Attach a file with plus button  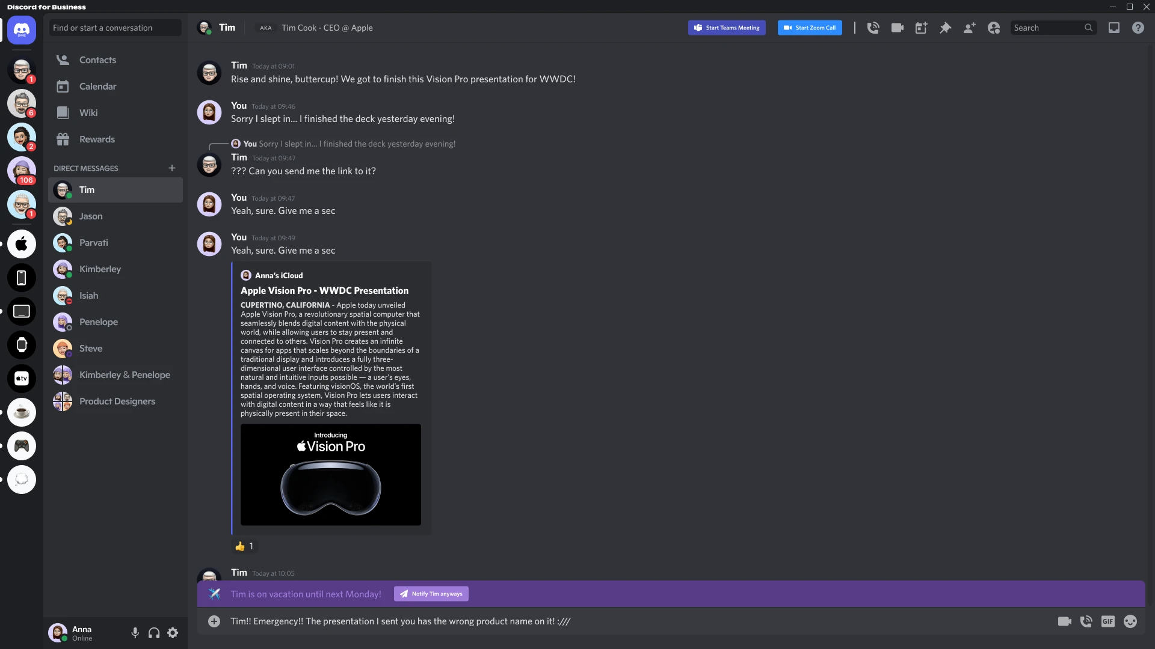coord(214,621)
